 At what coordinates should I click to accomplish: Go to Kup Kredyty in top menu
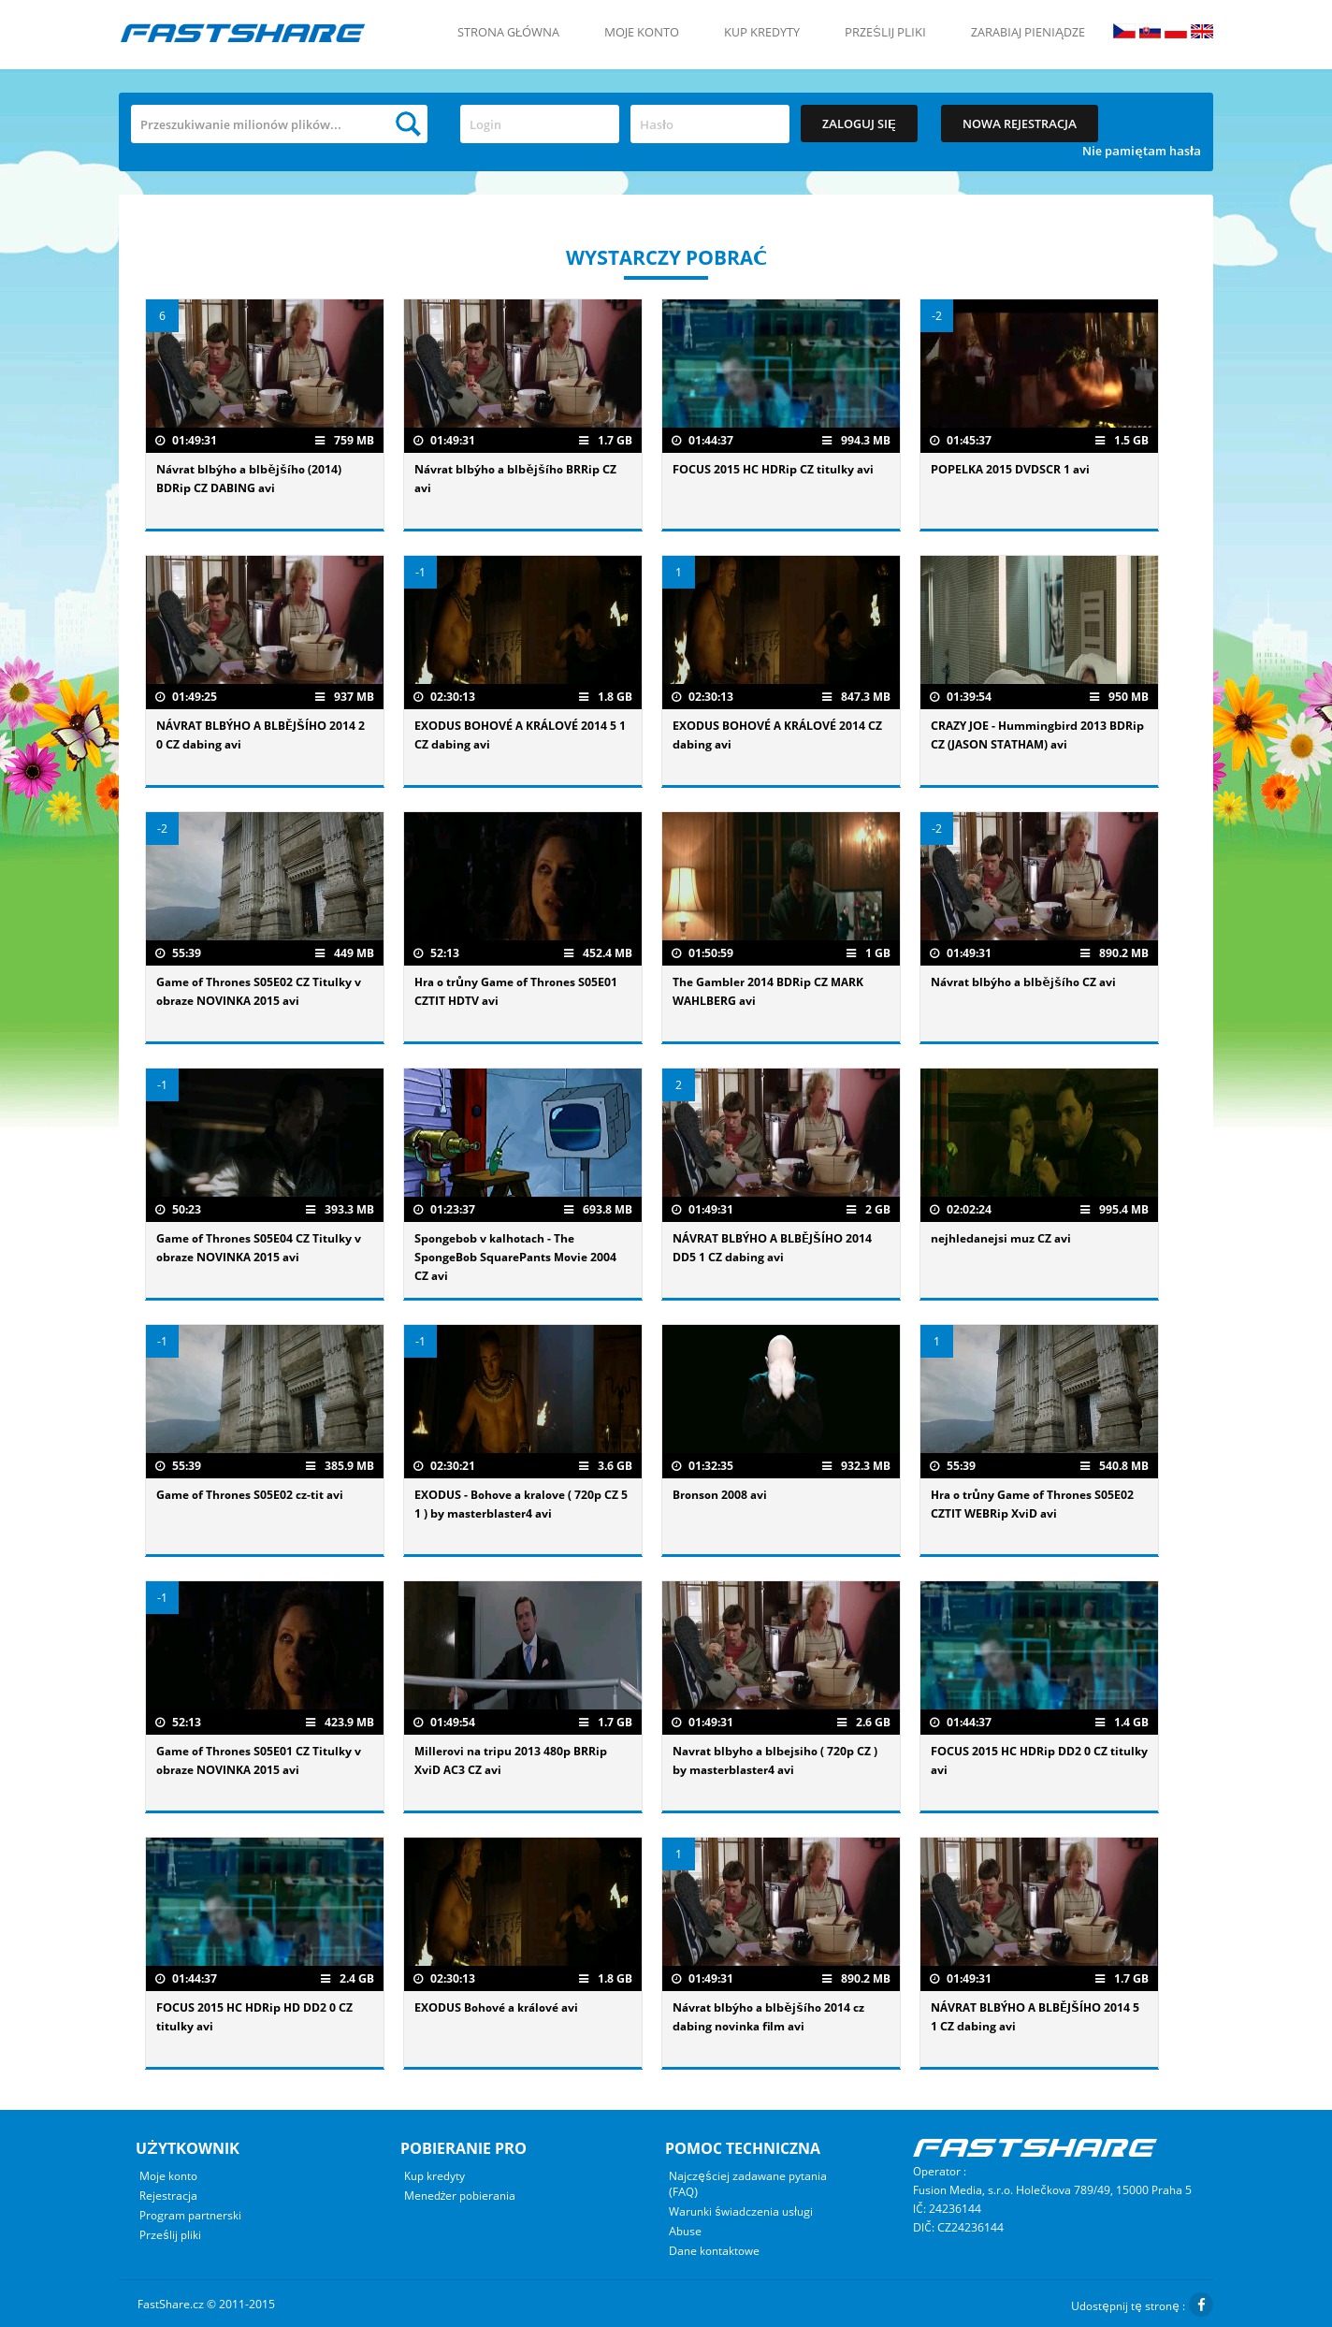761,33
